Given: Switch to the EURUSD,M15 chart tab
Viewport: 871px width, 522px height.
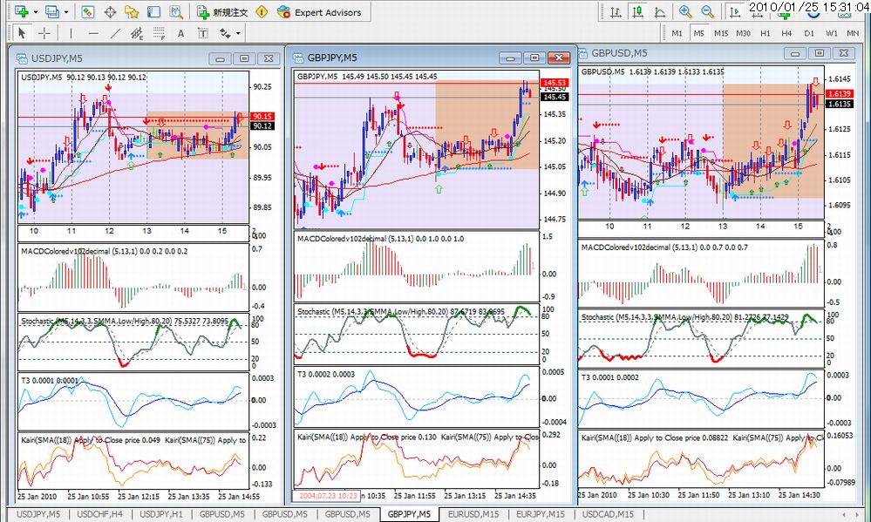Looking at the screenshot, I should [x=473, y=514].
